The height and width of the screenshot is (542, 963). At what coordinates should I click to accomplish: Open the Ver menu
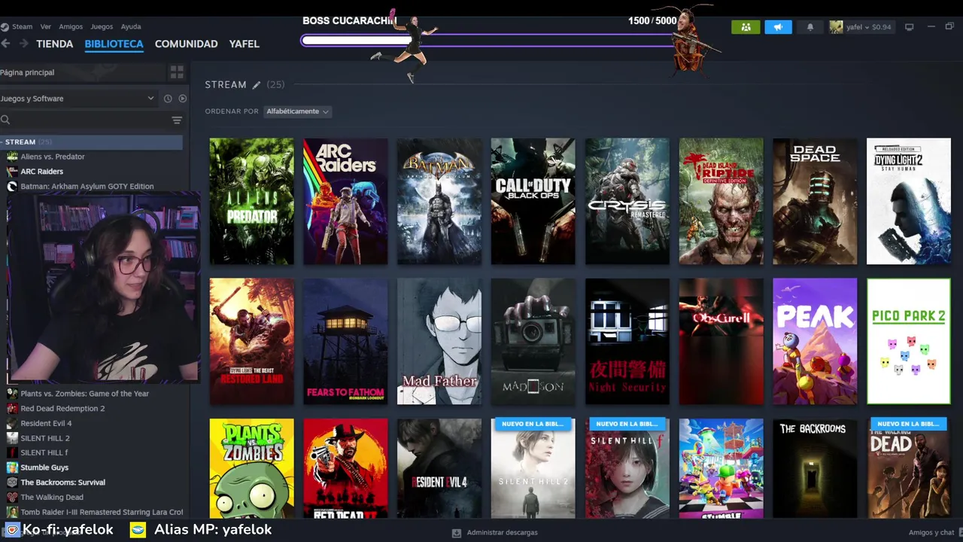point(46,26)
